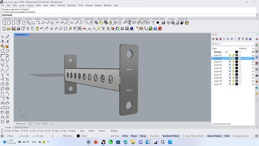Open the Default layer selector in status bar

[x=82, y=136]
